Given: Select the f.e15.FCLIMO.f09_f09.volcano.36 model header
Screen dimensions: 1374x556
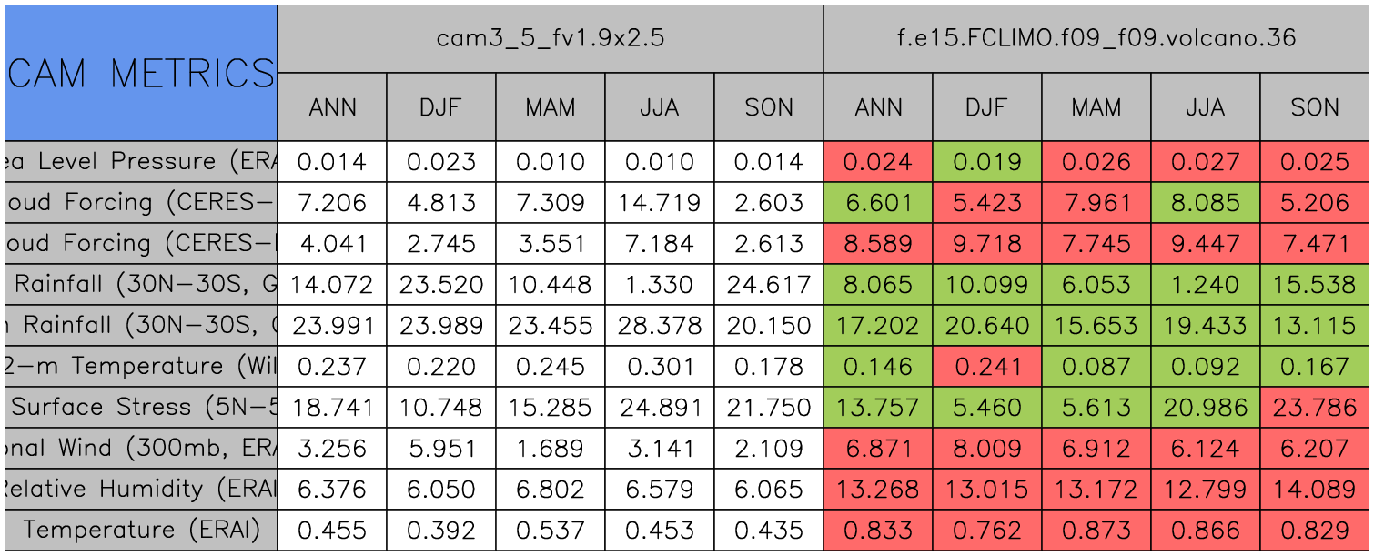Looking at the screenshot, I should tap(1096, 38).
